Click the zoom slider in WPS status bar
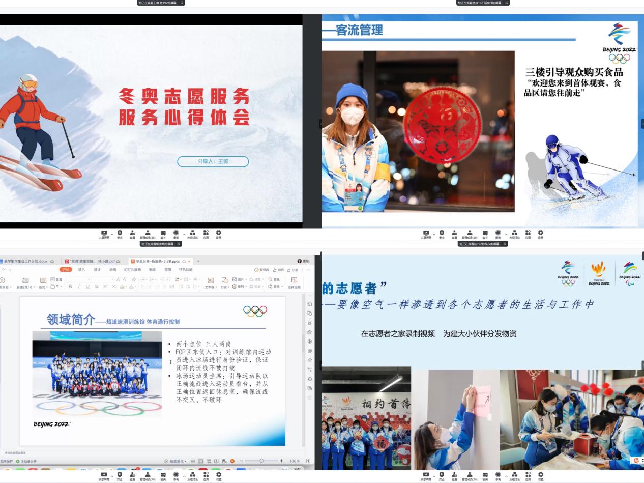This screenshot has width=644, height=483. [261, 461]
